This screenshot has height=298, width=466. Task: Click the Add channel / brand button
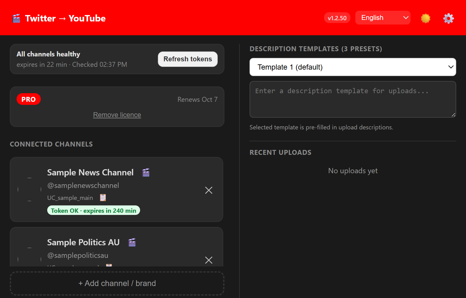pos(117,283)
